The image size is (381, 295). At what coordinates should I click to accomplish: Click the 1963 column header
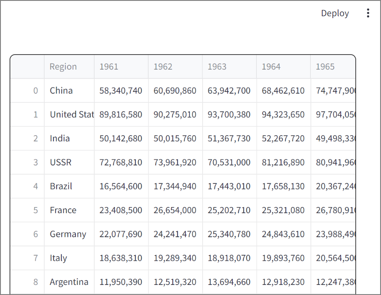[229, 67]
